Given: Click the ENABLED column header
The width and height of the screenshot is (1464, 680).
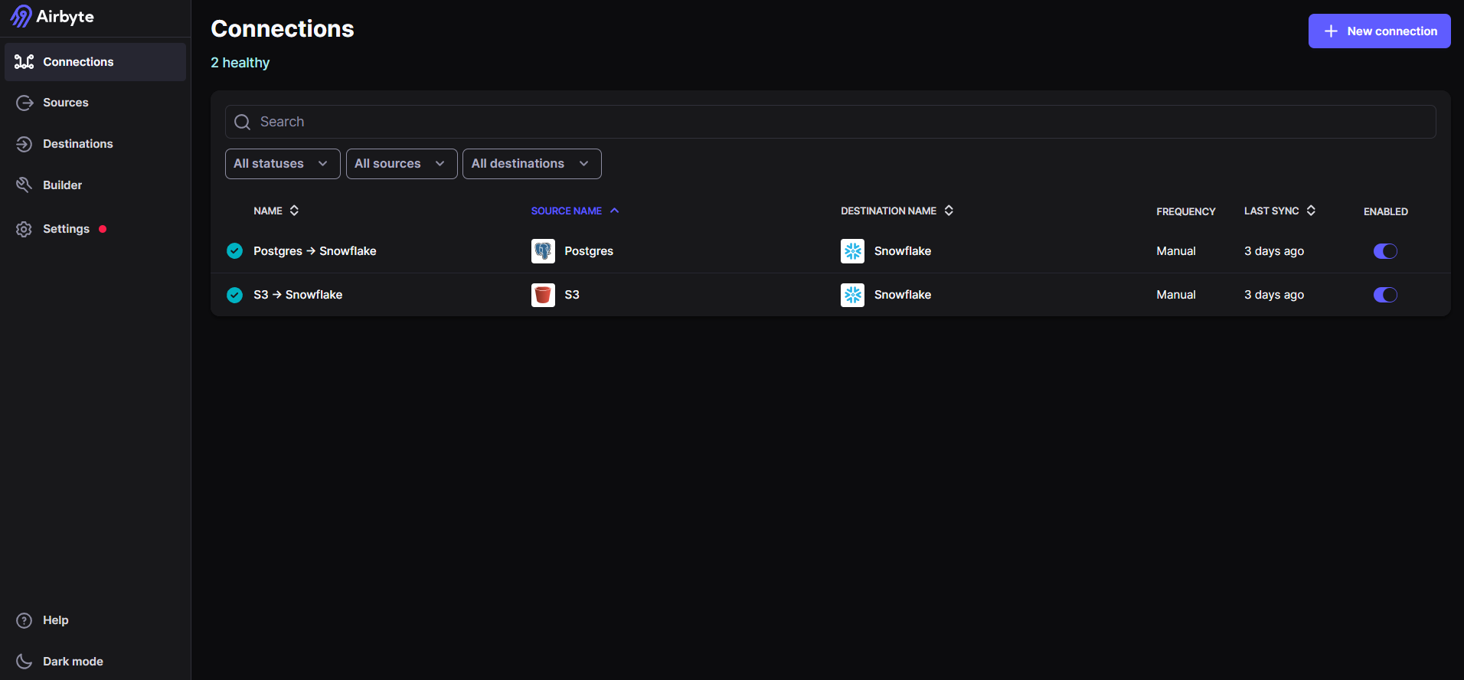Looking at the screenshot, I should coord(1386,211).
